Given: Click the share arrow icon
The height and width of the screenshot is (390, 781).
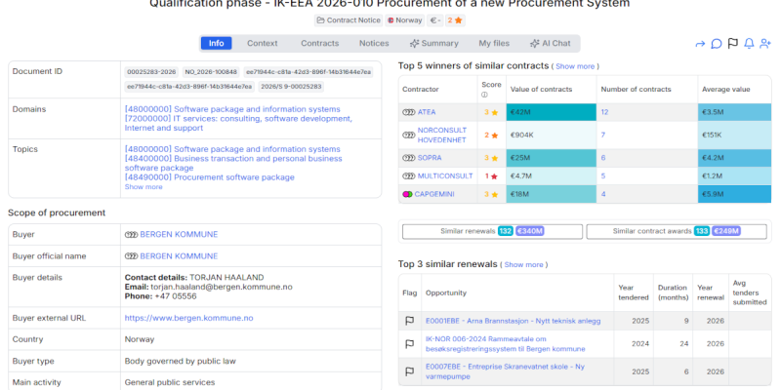Looking at the screenshot, I should tap(700, 44).
